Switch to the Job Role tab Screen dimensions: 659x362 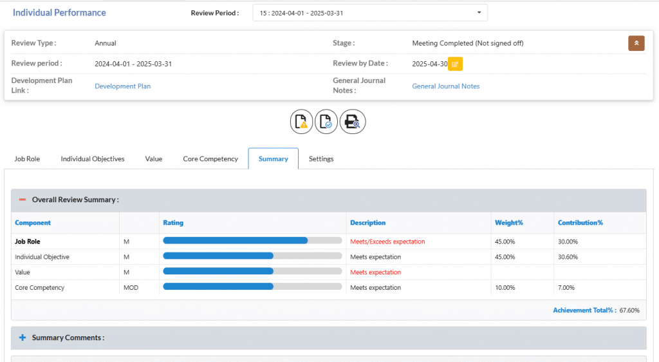[27, 158]
